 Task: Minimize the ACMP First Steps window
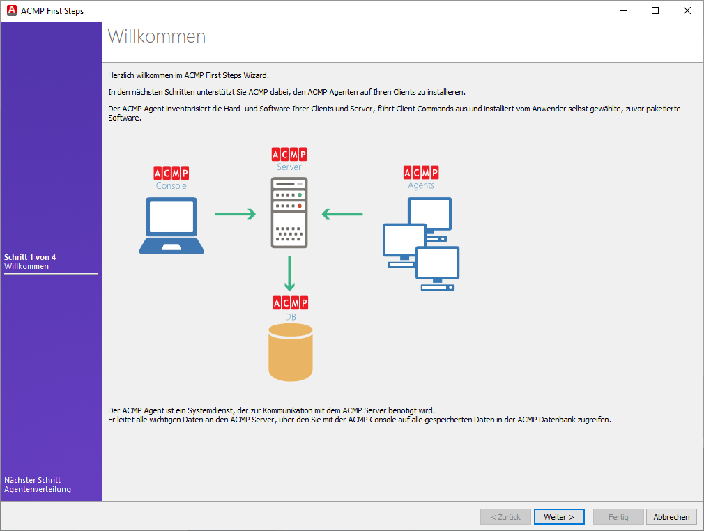(x=623, y=10)
